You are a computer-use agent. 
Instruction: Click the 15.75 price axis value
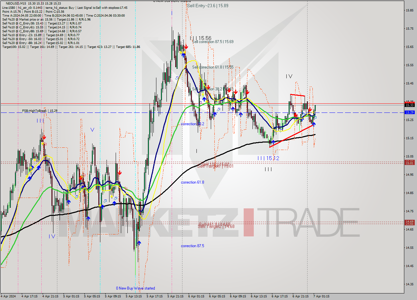(x=410, y=29)
